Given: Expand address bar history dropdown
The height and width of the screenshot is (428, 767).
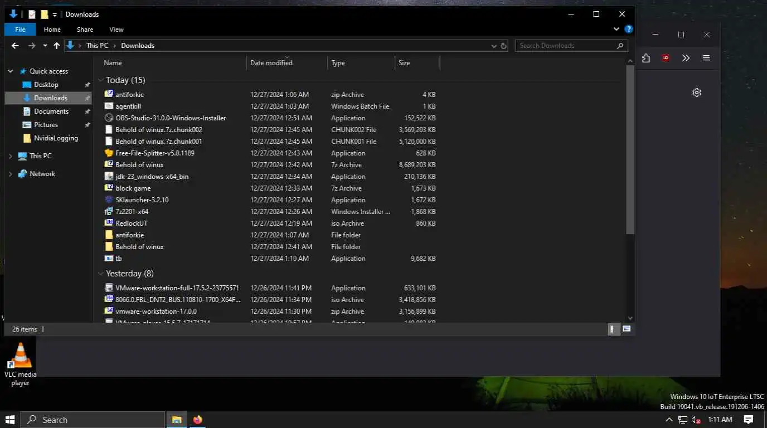Looking at the screenshot, I should coord(494,46).
